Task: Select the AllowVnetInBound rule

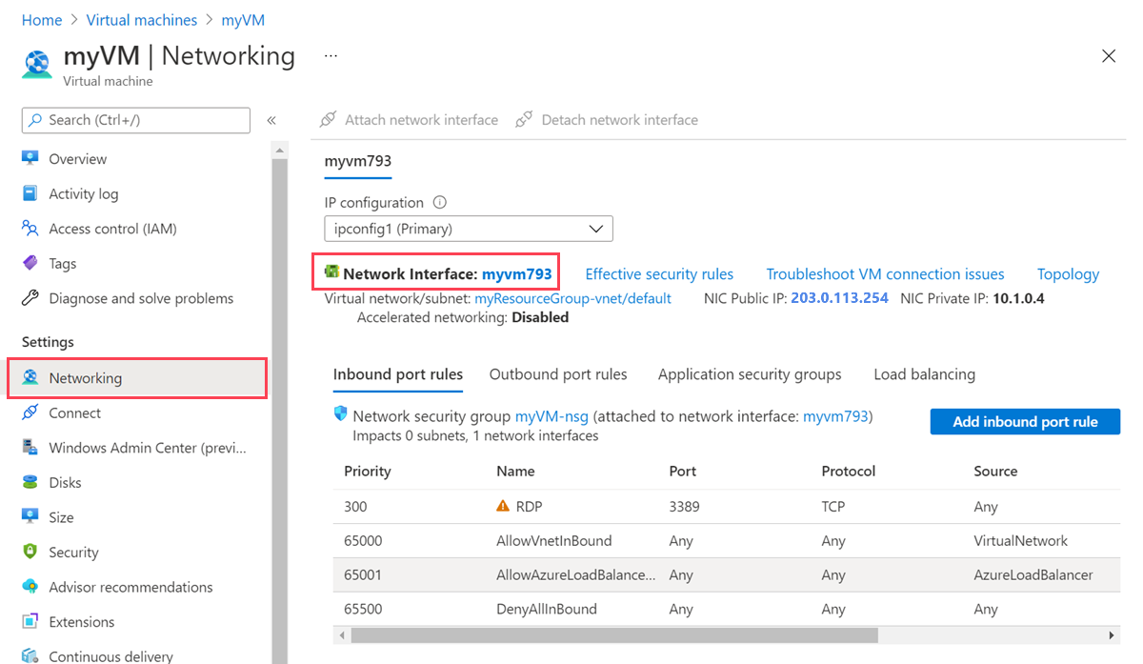Action: (727, 541)
